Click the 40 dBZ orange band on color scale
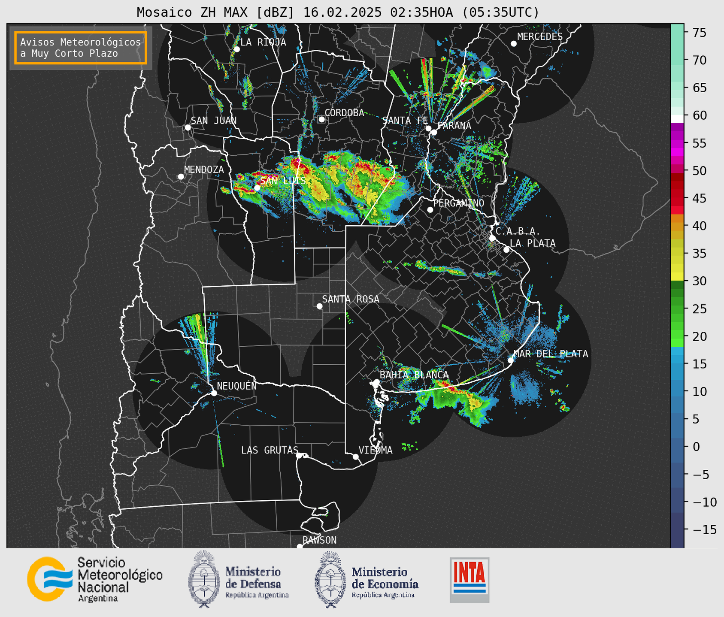Image resolution: width=724 pixels, height=617 pixels. tap(677, 226)
